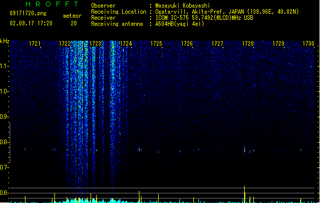This screenshot has width=320, height=203.
Task: Click the Receiver label
Action: click(x=103, y=18)
